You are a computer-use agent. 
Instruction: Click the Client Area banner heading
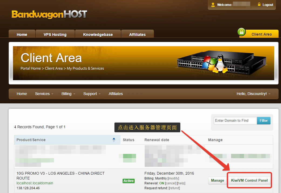(51, 58)
